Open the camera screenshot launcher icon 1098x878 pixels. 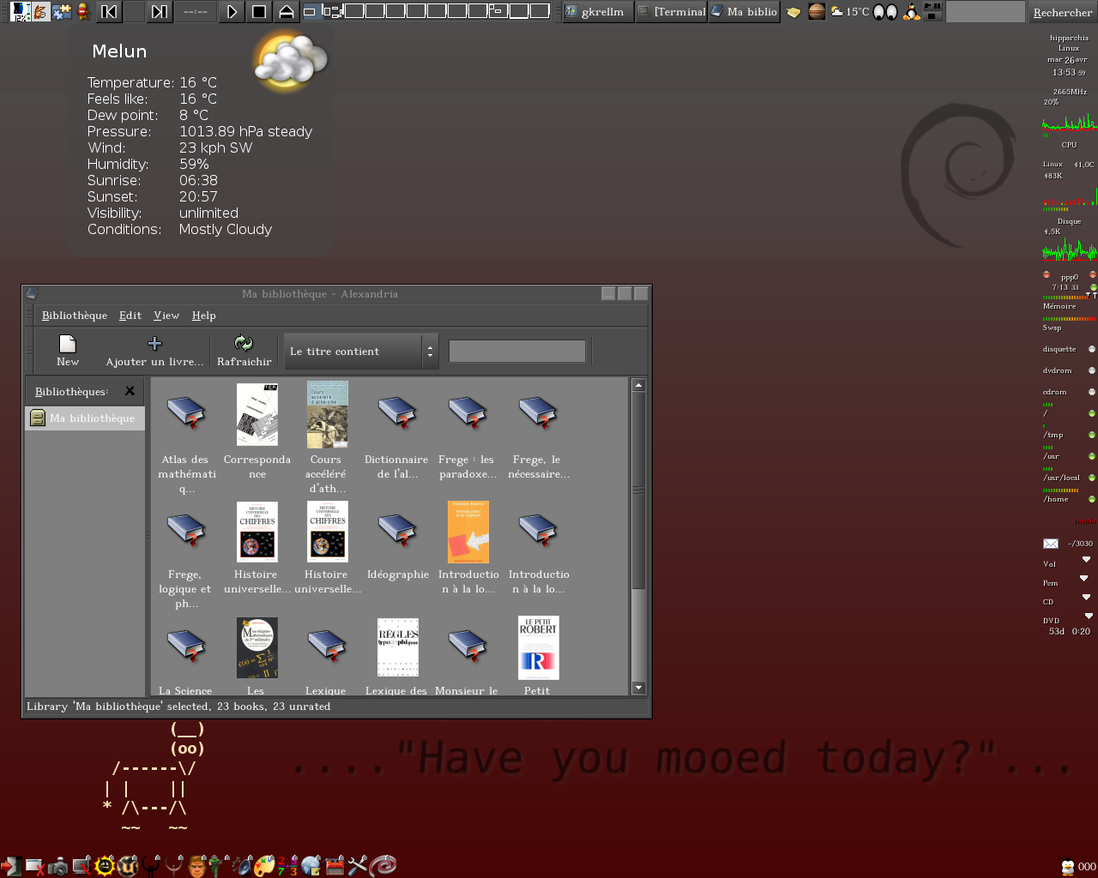57,866
